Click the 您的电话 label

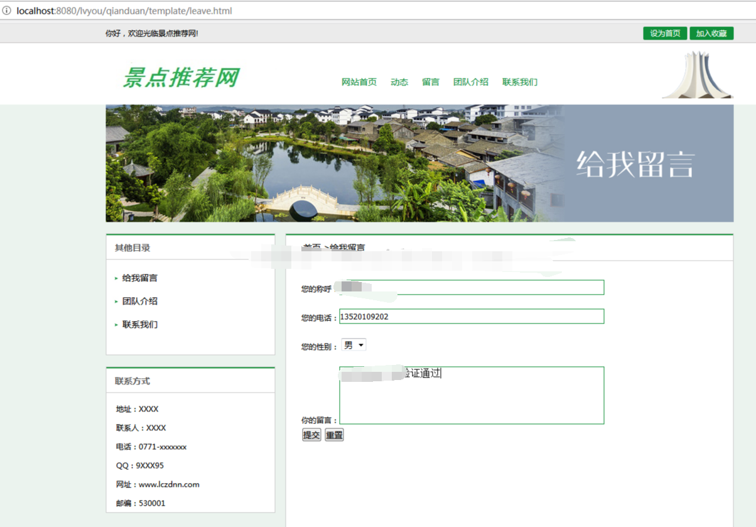[x=320, y=318]
